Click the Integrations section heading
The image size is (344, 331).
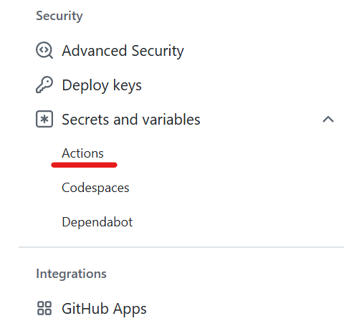pyautogui.click(x=71, y=274)
